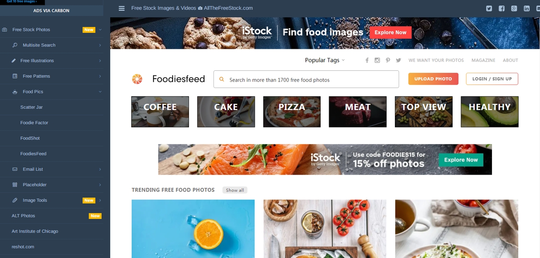Toggle the hamburger menu icon
The image size is (540, 258).
[x=122, y=8]
